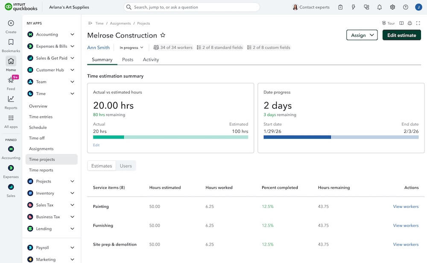The image size is (427, 263).
Task: Click Edit under actual hours bar
Action: [x=96, y=145]
